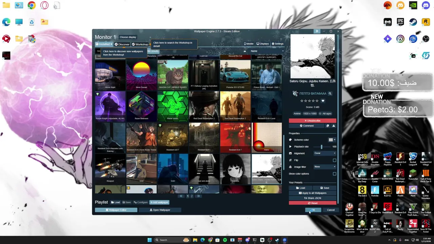Open Microsoft Edge desktop icon
This screenshot has width=434, height=244.
pyautogui.click(x=6, y=22)
